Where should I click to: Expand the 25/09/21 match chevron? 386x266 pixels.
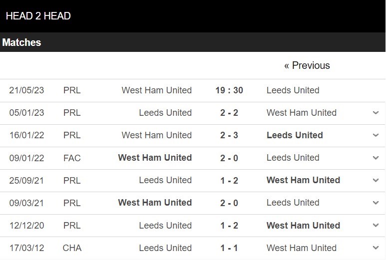tap(376, 180)
